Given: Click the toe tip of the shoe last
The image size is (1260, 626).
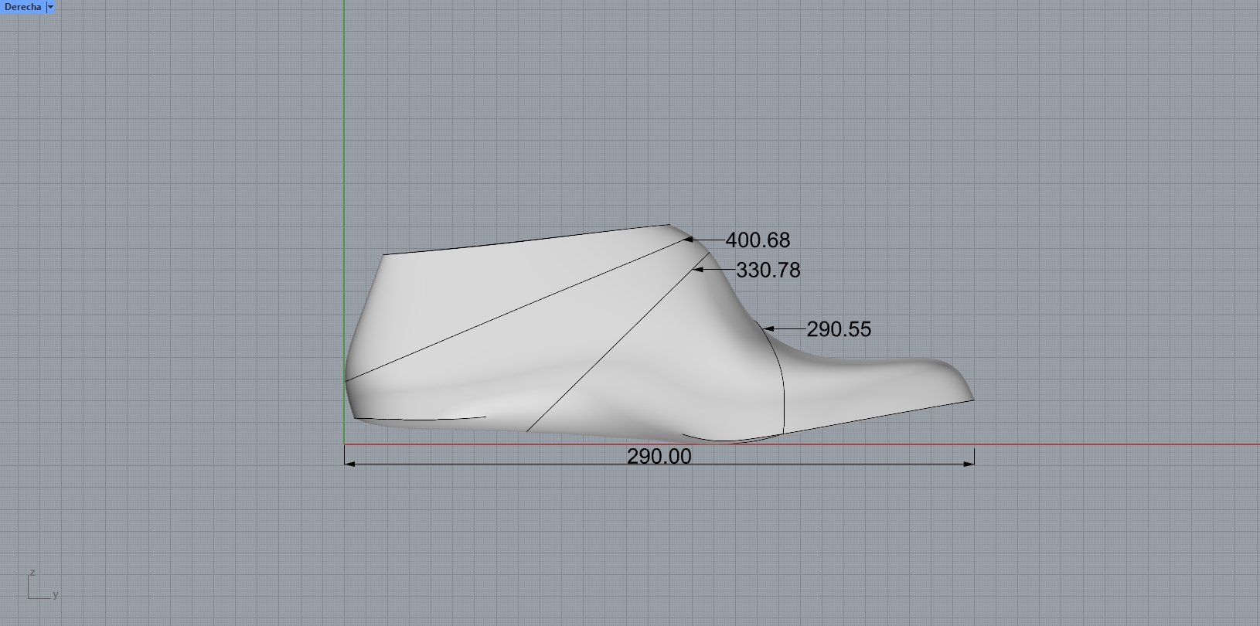Looking at the screenshot, I should coord(972,399).
